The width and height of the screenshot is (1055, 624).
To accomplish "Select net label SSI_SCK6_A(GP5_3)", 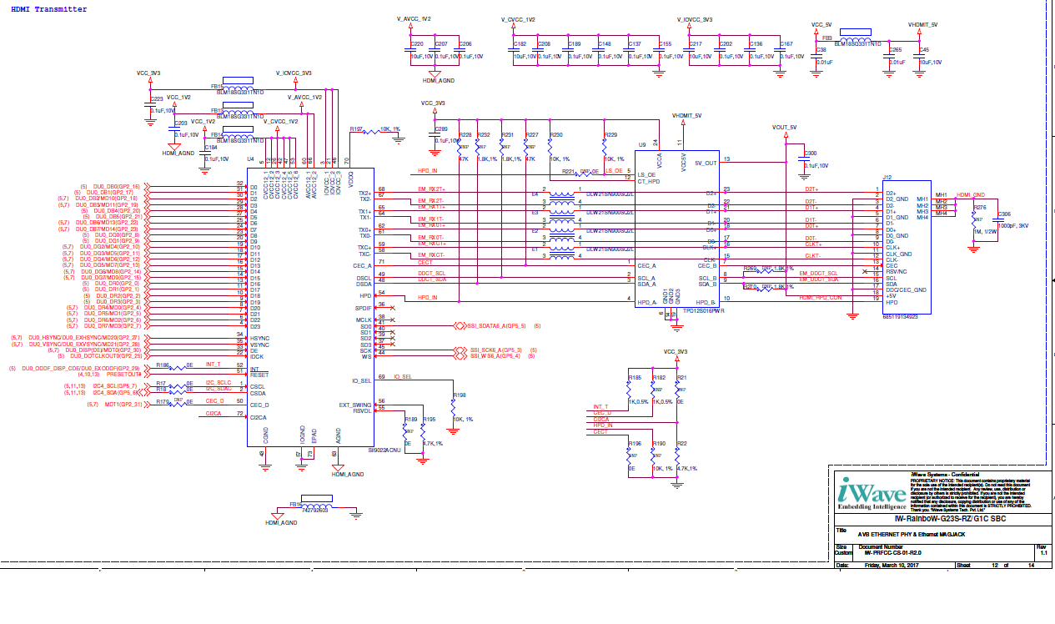I will (x=495, y=350).
